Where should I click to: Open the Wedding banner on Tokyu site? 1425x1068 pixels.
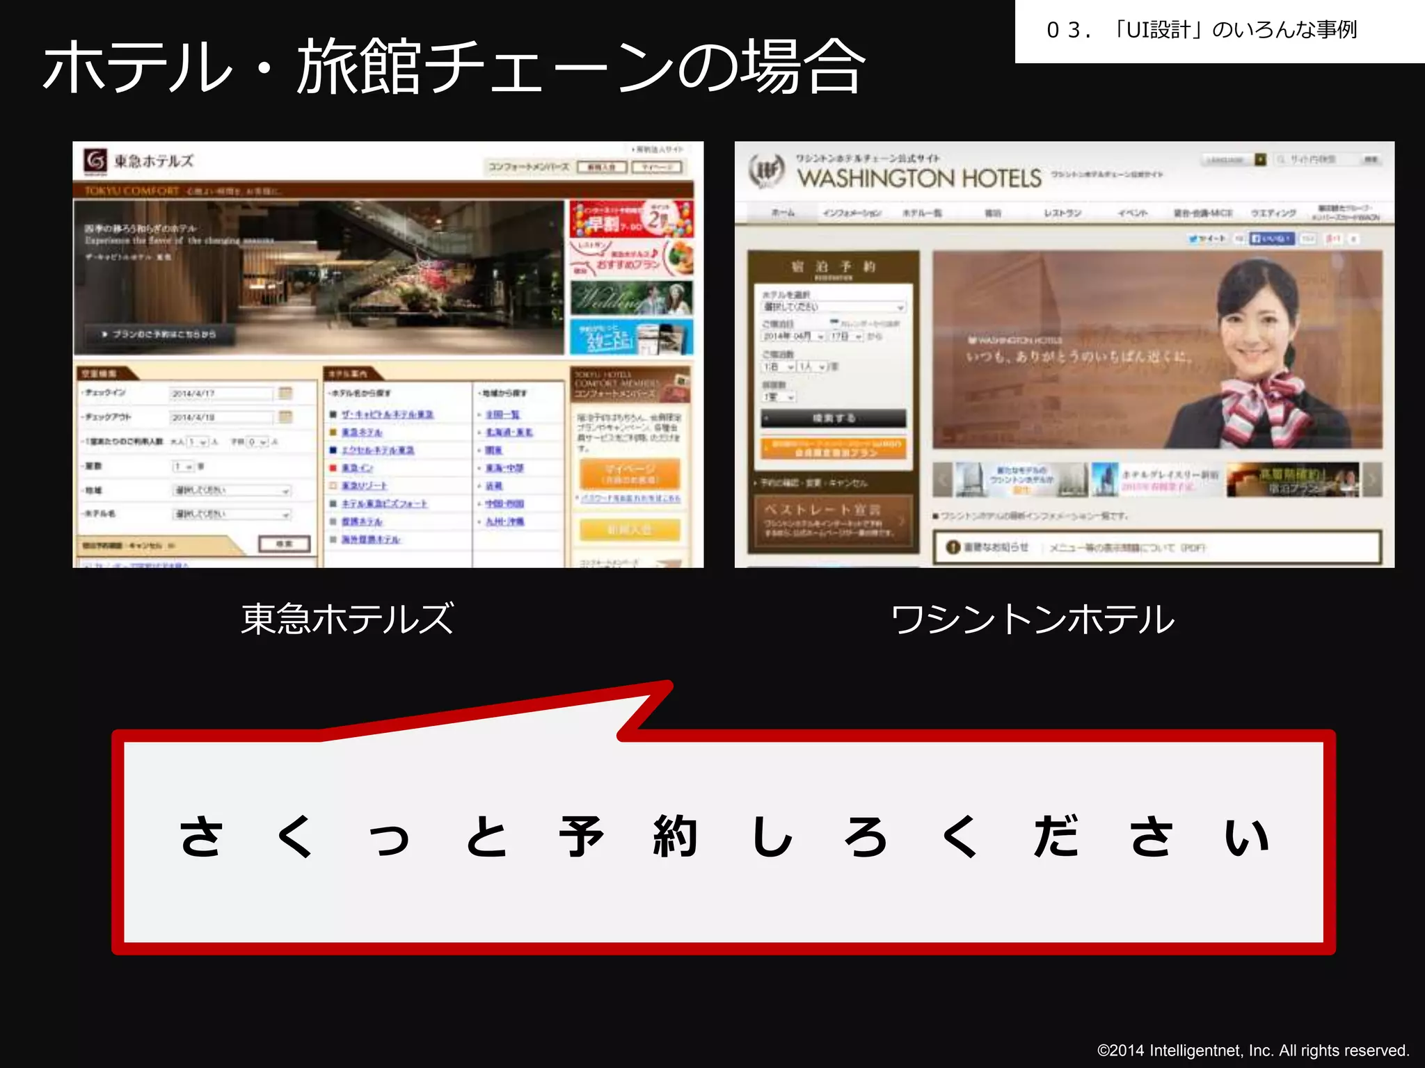coord(631,298)
